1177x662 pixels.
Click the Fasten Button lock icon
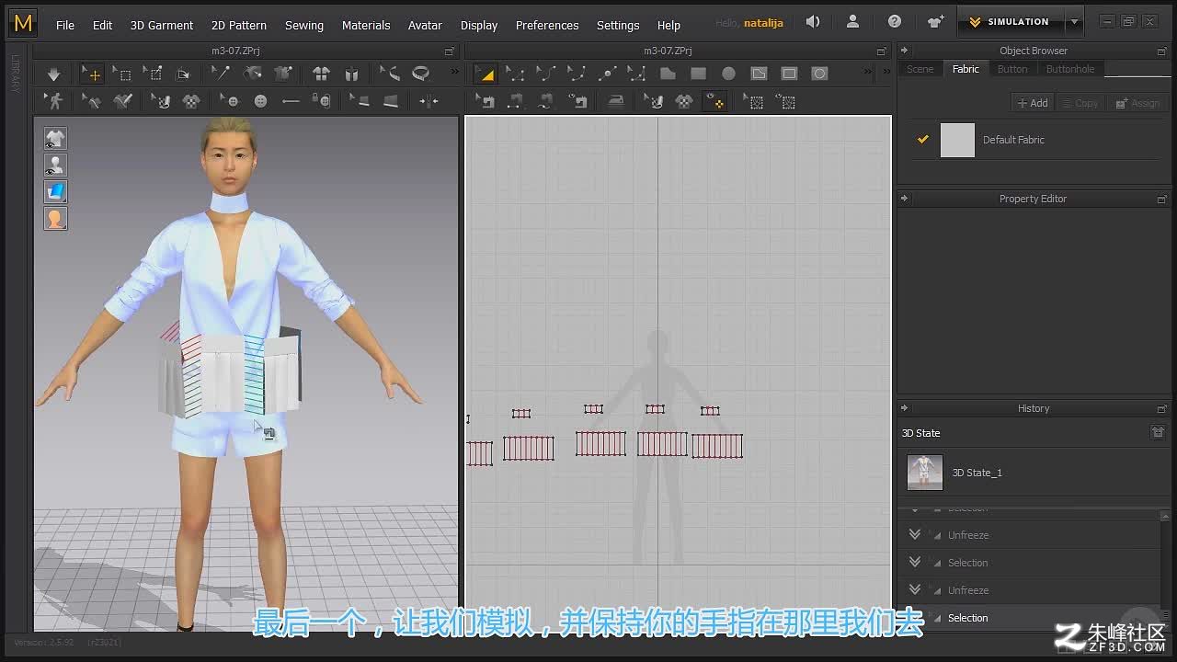click(x=321, y=101)
